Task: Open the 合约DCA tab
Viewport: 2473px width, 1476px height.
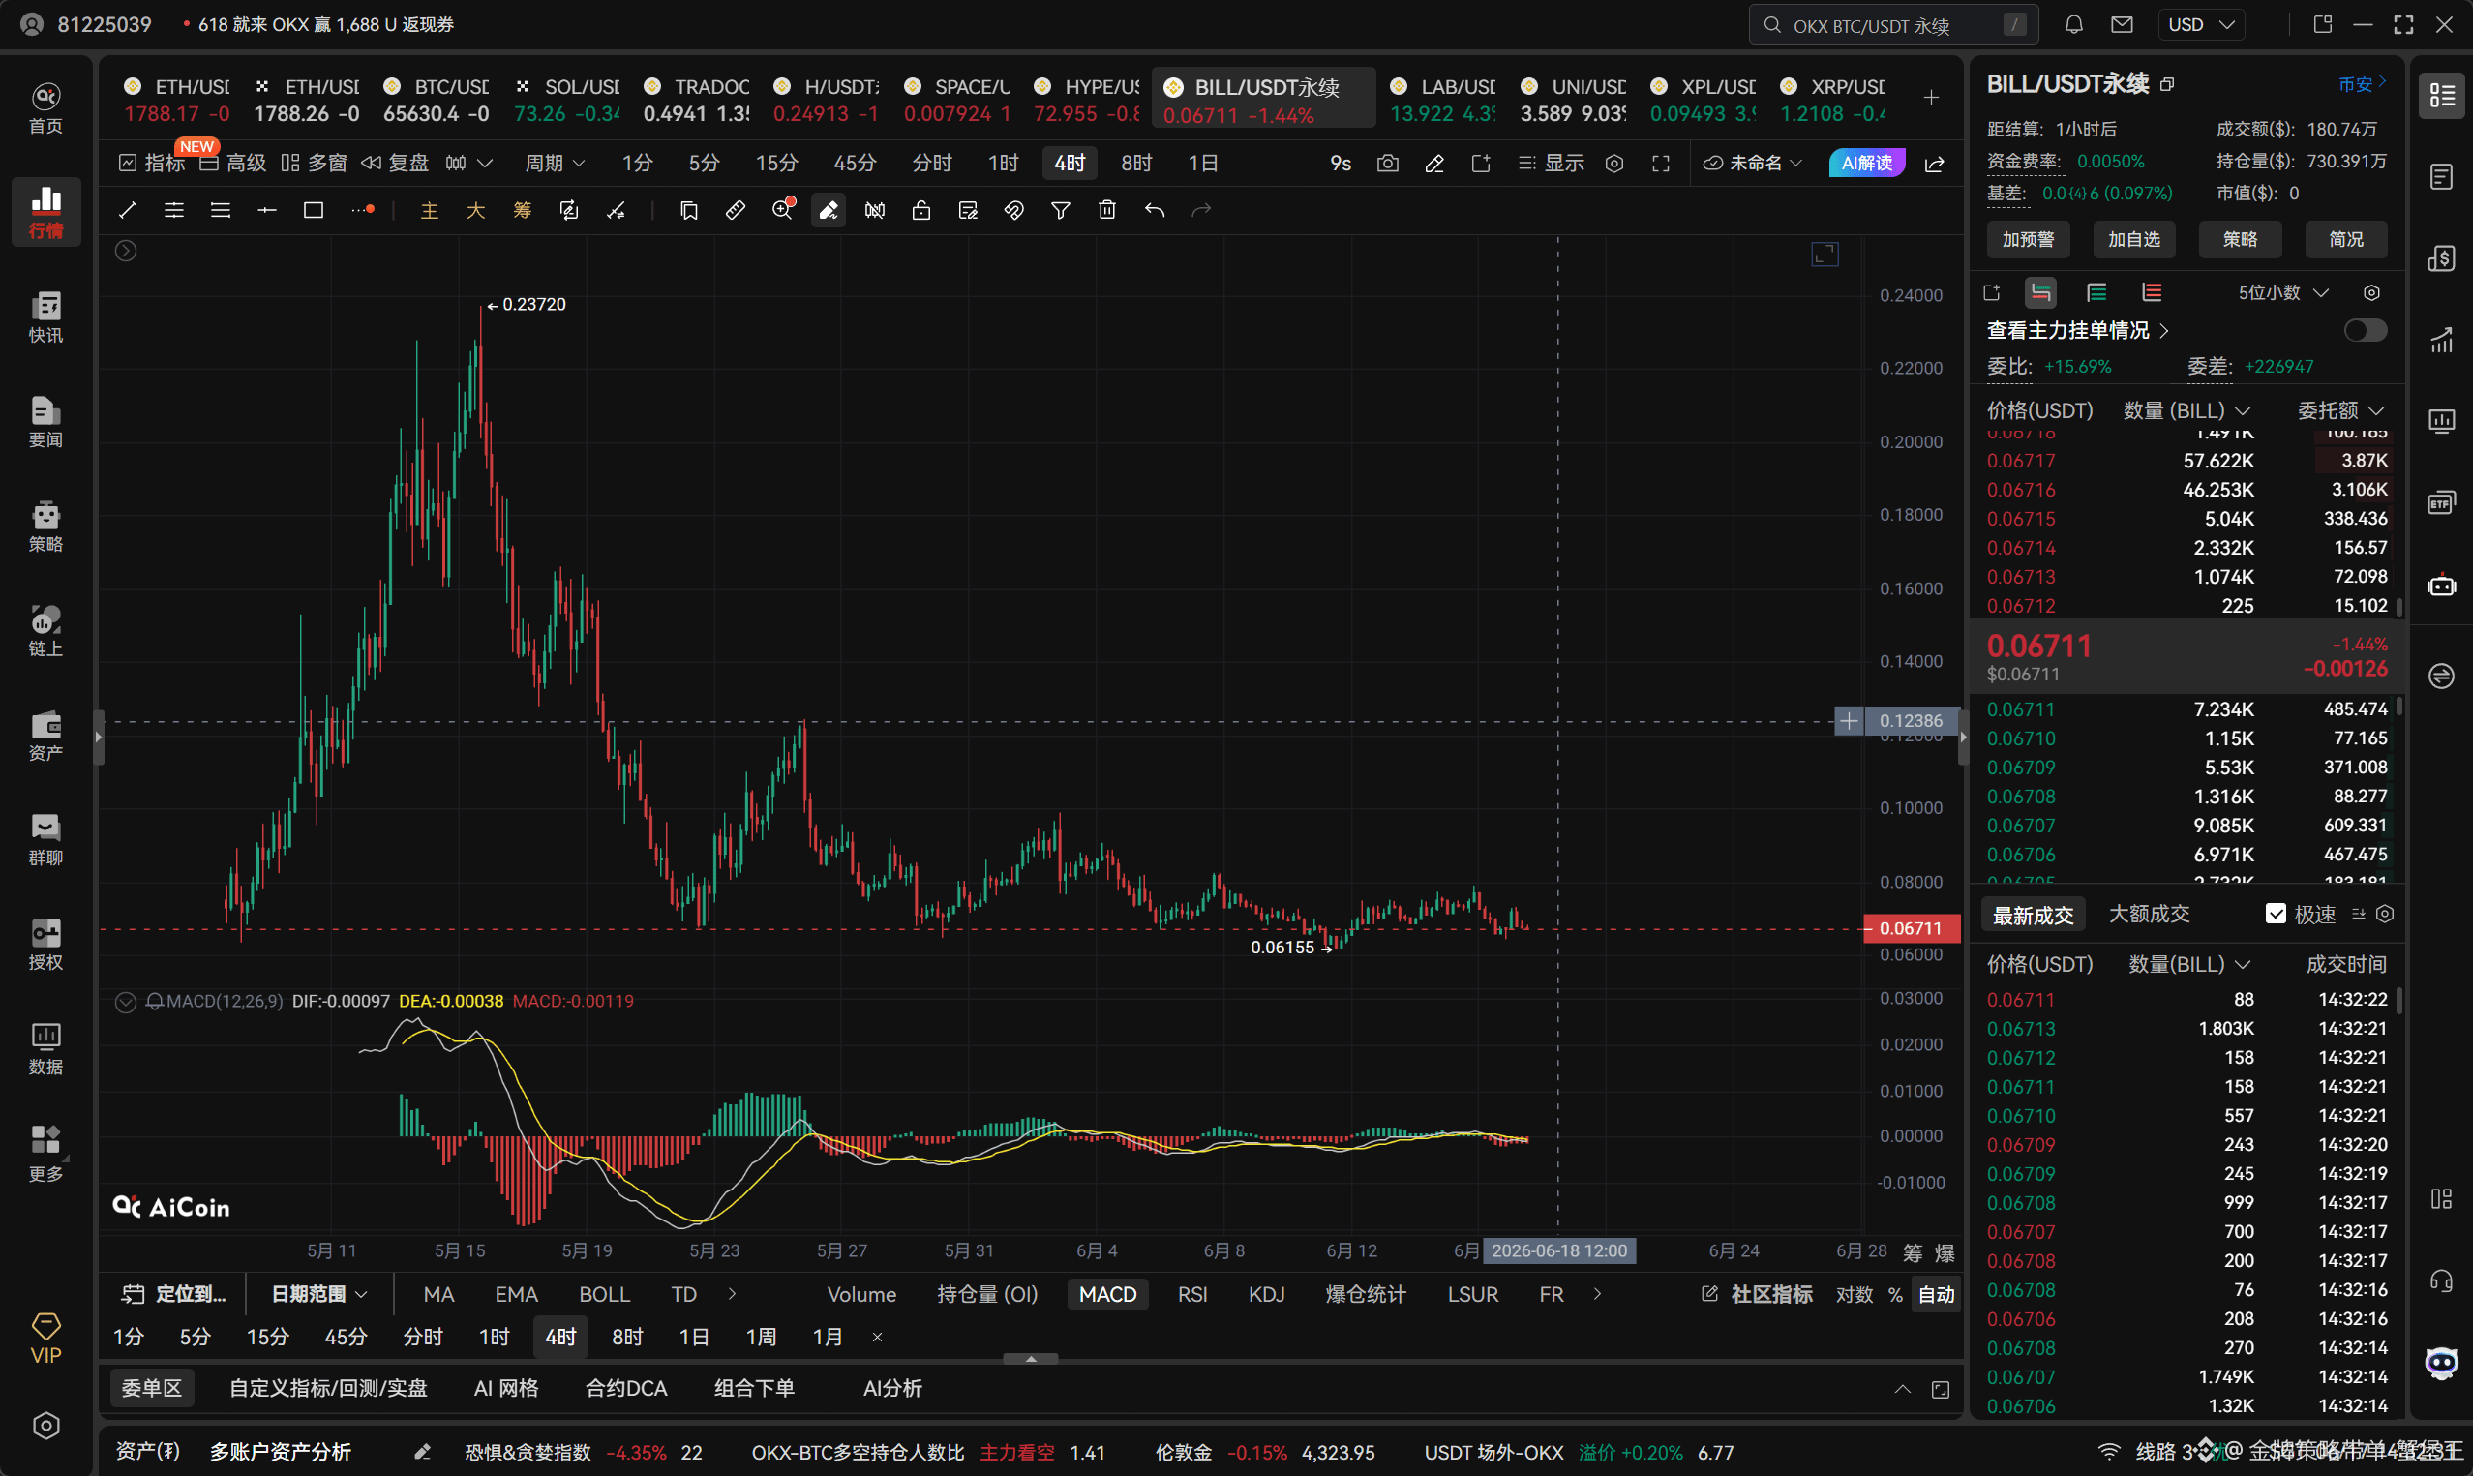Action: (x=626, y=1389)
